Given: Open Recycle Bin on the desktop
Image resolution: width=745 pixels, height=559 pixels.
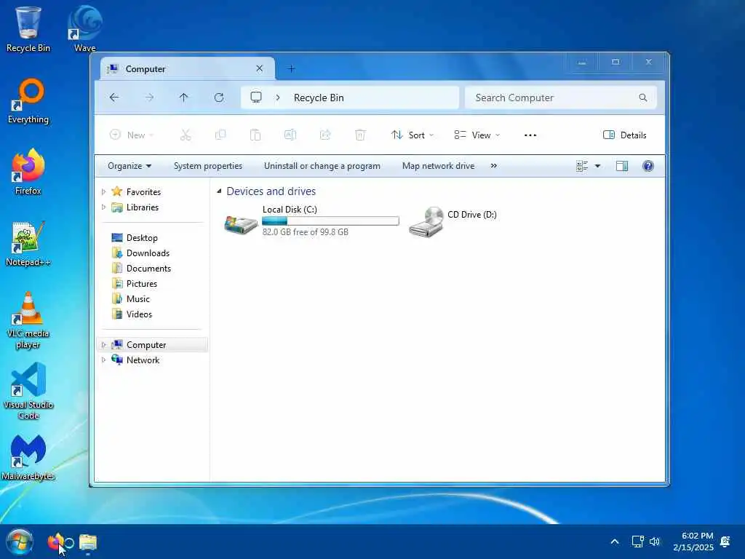Looking at the screenshot, I should click(28, 29).
